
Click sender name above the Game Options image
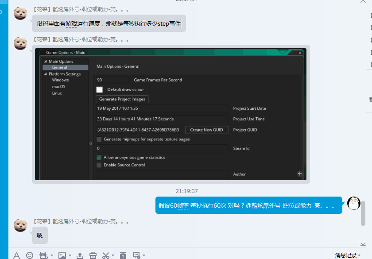click(x=80, y=39)
